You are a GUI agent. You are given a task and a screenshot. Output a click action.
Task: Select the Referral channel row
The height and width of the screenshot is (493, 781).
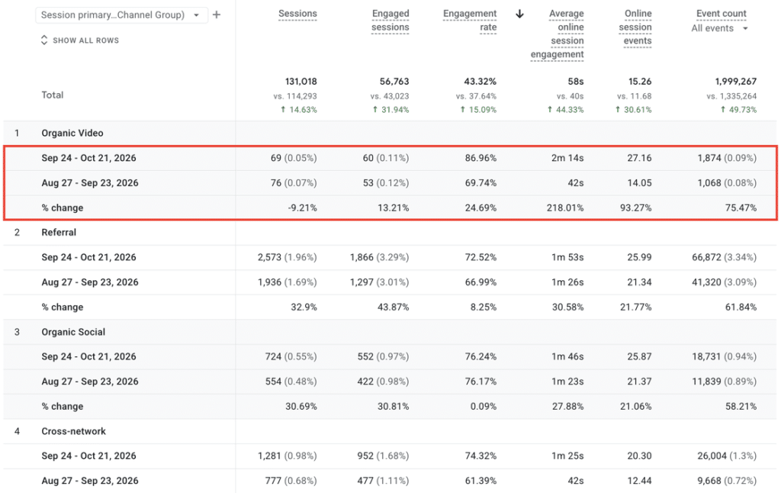[x=390, y=232]
